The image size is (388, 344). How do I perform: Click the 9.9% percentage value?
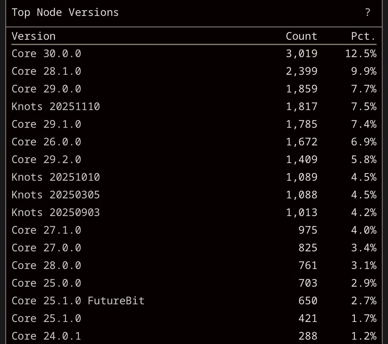pyautogui.click(x=364, y=71)
